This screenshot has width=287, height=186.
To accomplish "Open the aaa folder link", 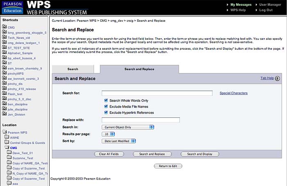I will (x=15, y=184).
